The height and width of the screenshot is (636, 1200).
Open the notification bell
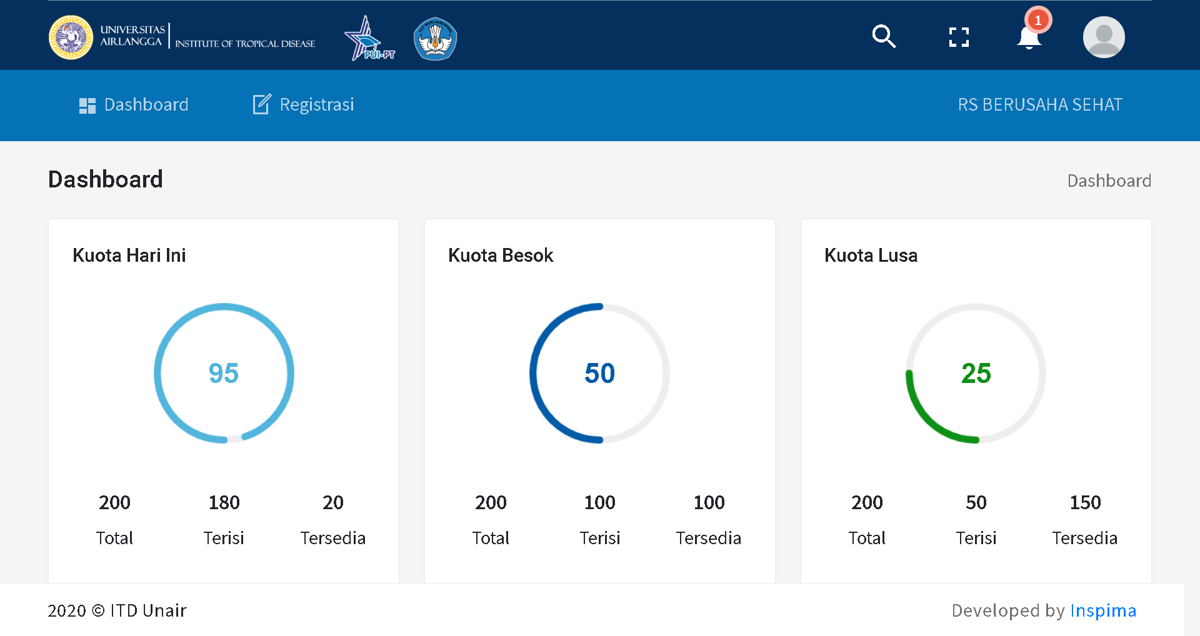pos(1029,39)
